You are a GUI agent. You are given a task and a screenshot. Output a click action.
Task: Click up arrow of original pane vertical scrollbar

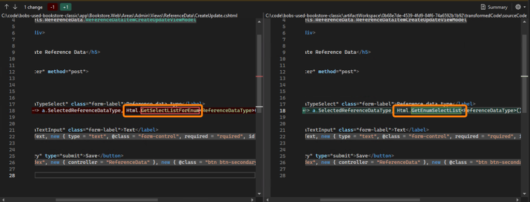point(259,21)
